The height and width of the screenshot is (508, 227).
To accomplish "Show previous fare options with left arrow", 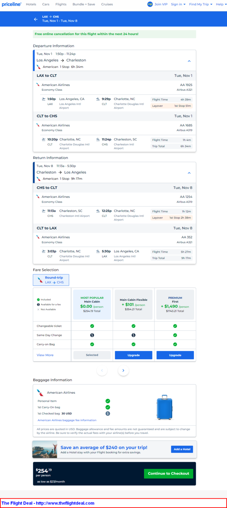I will [102, 371].
